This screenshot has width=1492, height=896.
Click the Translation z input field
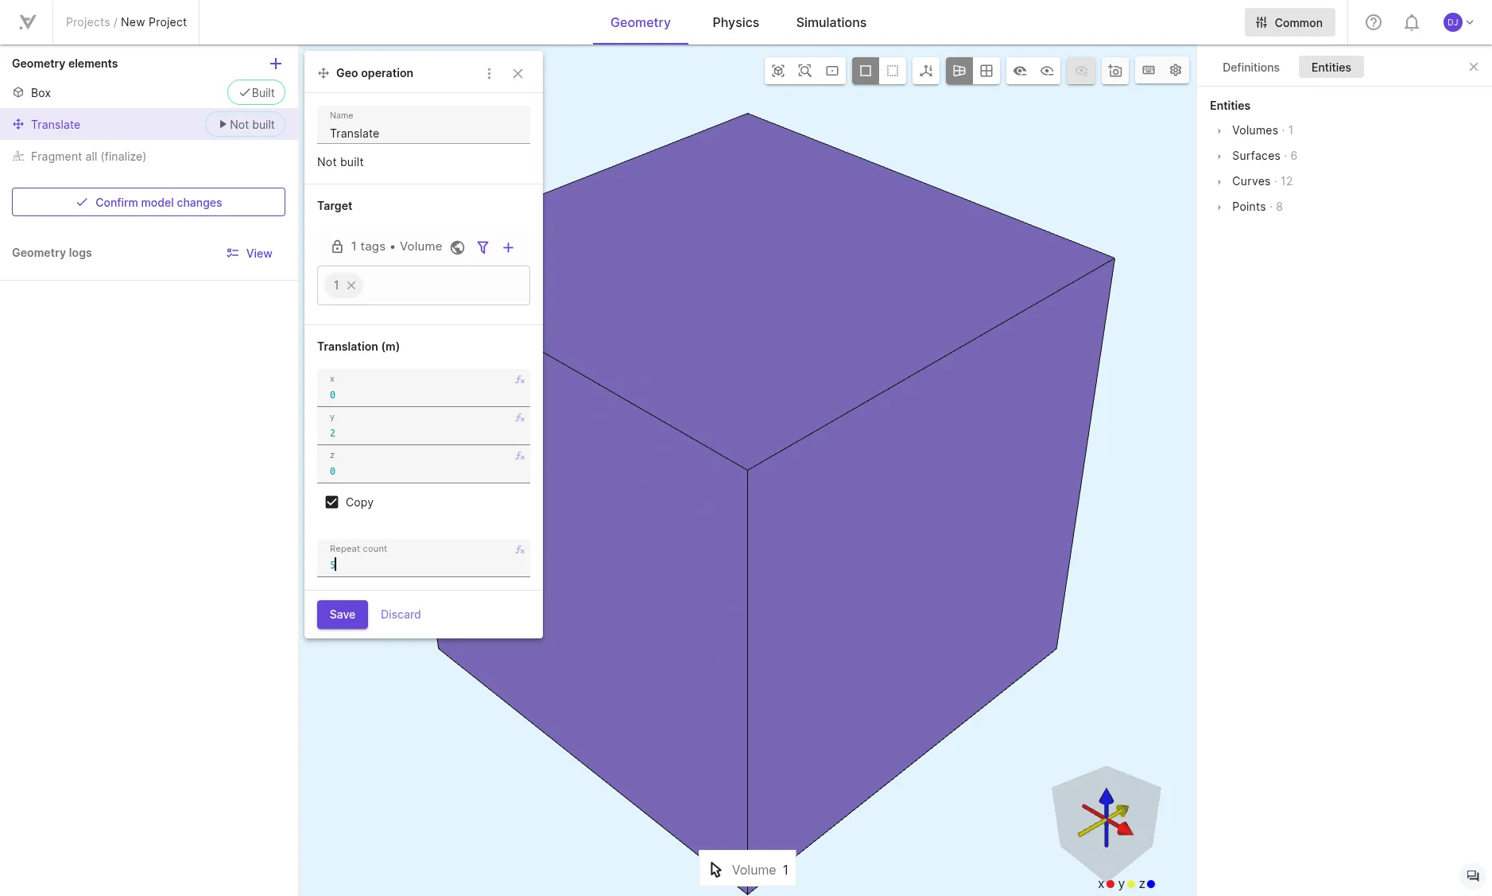[424, 464]
